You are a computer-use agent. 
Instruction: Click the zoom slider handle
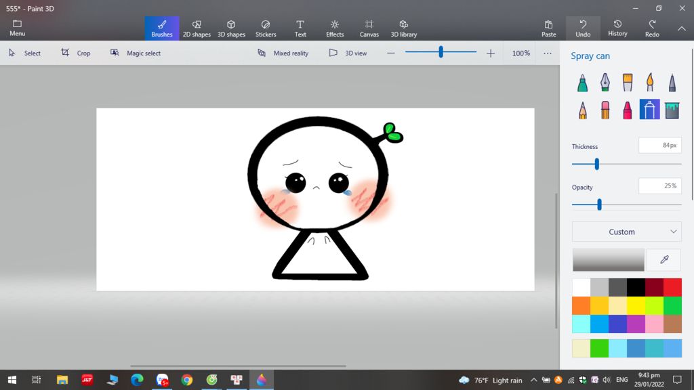(441, 52)
